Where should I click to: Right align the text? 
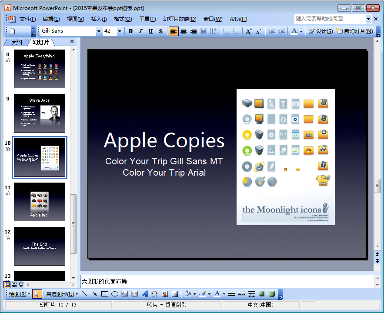coord(194,31)
